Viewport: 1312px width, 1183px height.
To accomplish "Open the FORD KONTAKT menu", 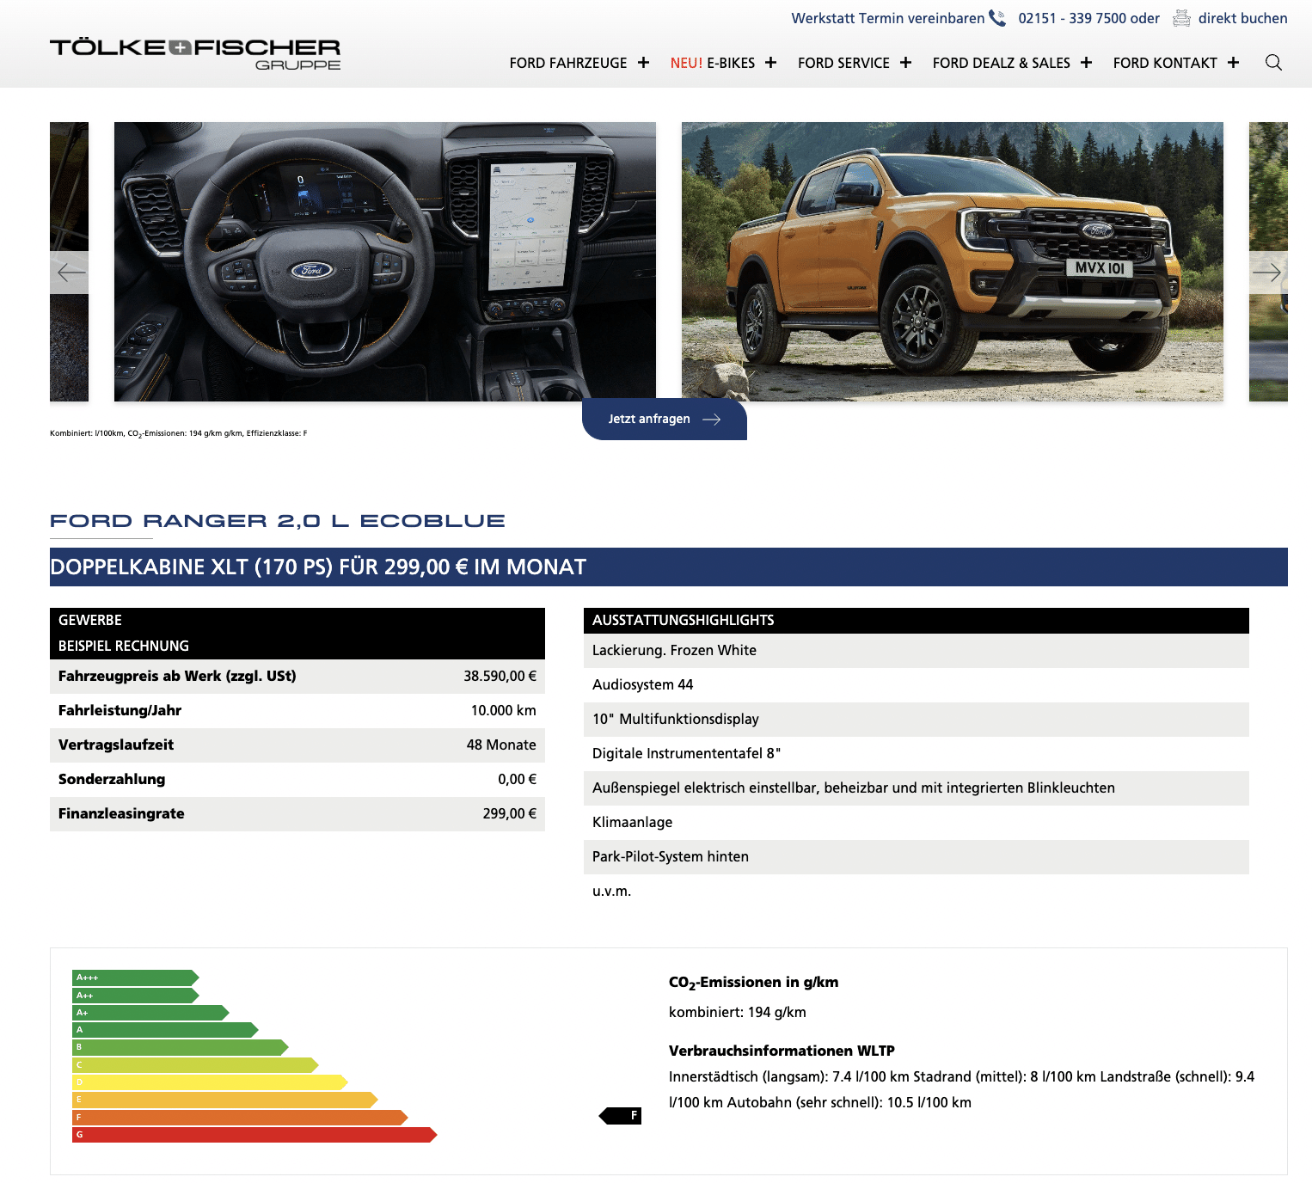I will [1165, 63].
